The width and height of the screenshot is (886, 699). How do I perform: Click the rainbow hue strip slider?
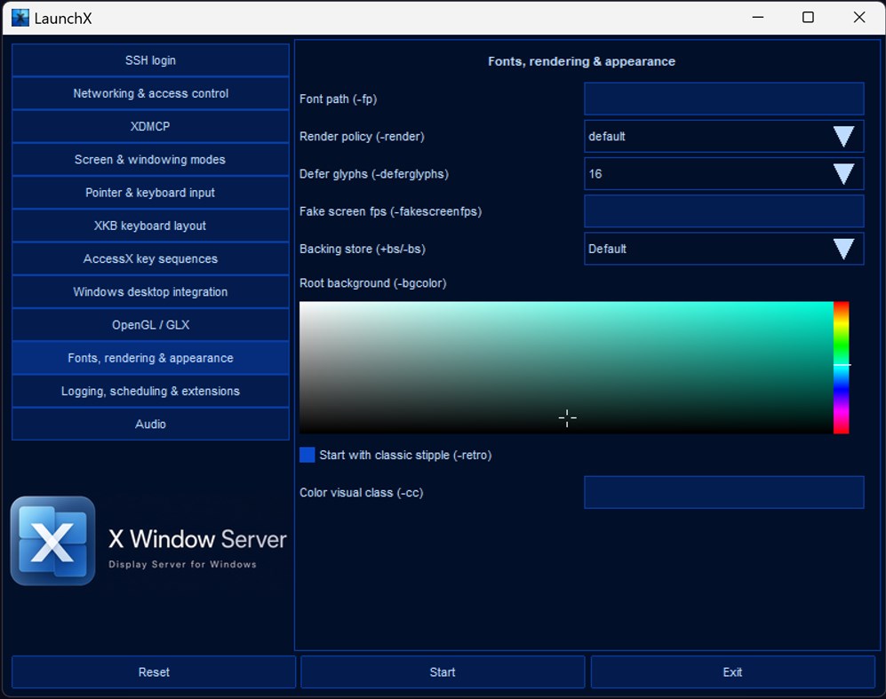(842, 368)
